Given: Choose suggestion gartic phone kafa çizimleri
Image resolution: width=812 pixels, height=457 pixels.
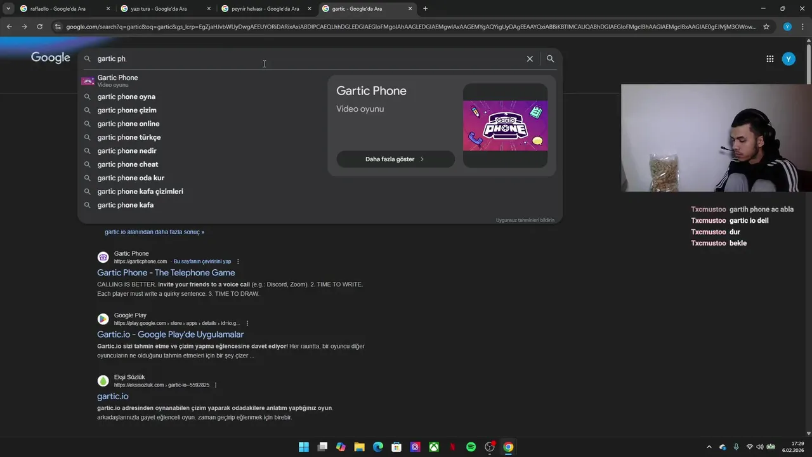Looking at the screenshot, I should click(x=200, y=192).
